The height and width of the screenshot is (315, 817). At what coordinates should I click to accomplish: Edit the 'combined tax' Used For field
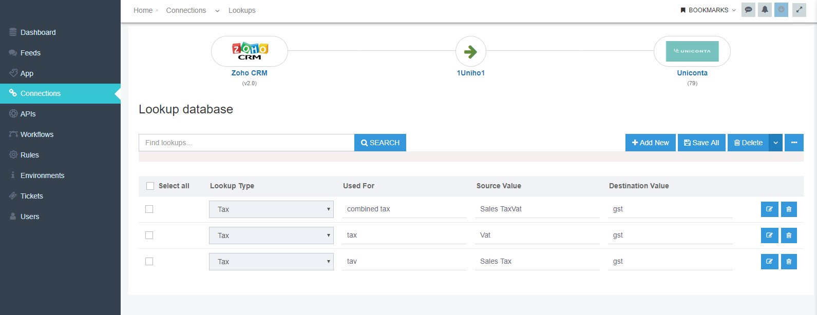(404, 209)
